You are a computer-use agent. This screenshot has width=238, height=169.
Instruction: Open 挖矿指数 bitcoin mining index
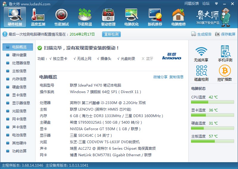(x=225, y=71)
